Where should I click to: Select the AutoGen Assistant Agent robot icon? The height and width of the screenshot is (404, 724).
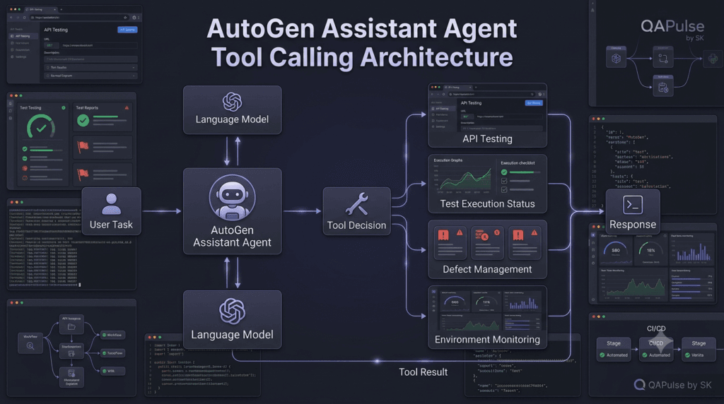[x=232, y=198]
